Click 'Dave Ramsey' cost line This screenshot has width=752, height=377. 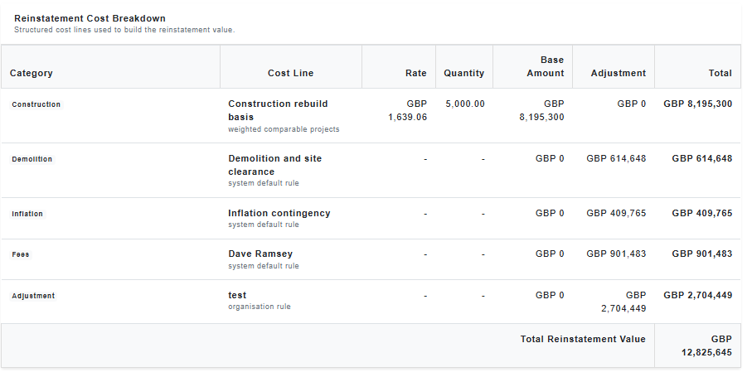tap(260, 254)
